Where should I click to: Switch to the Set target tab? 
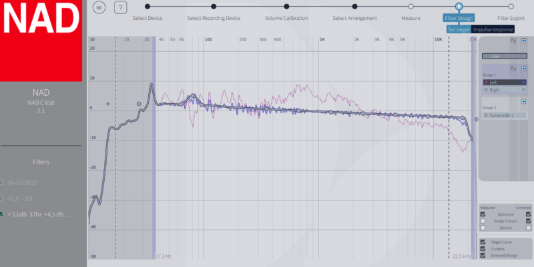pos(459,29)
